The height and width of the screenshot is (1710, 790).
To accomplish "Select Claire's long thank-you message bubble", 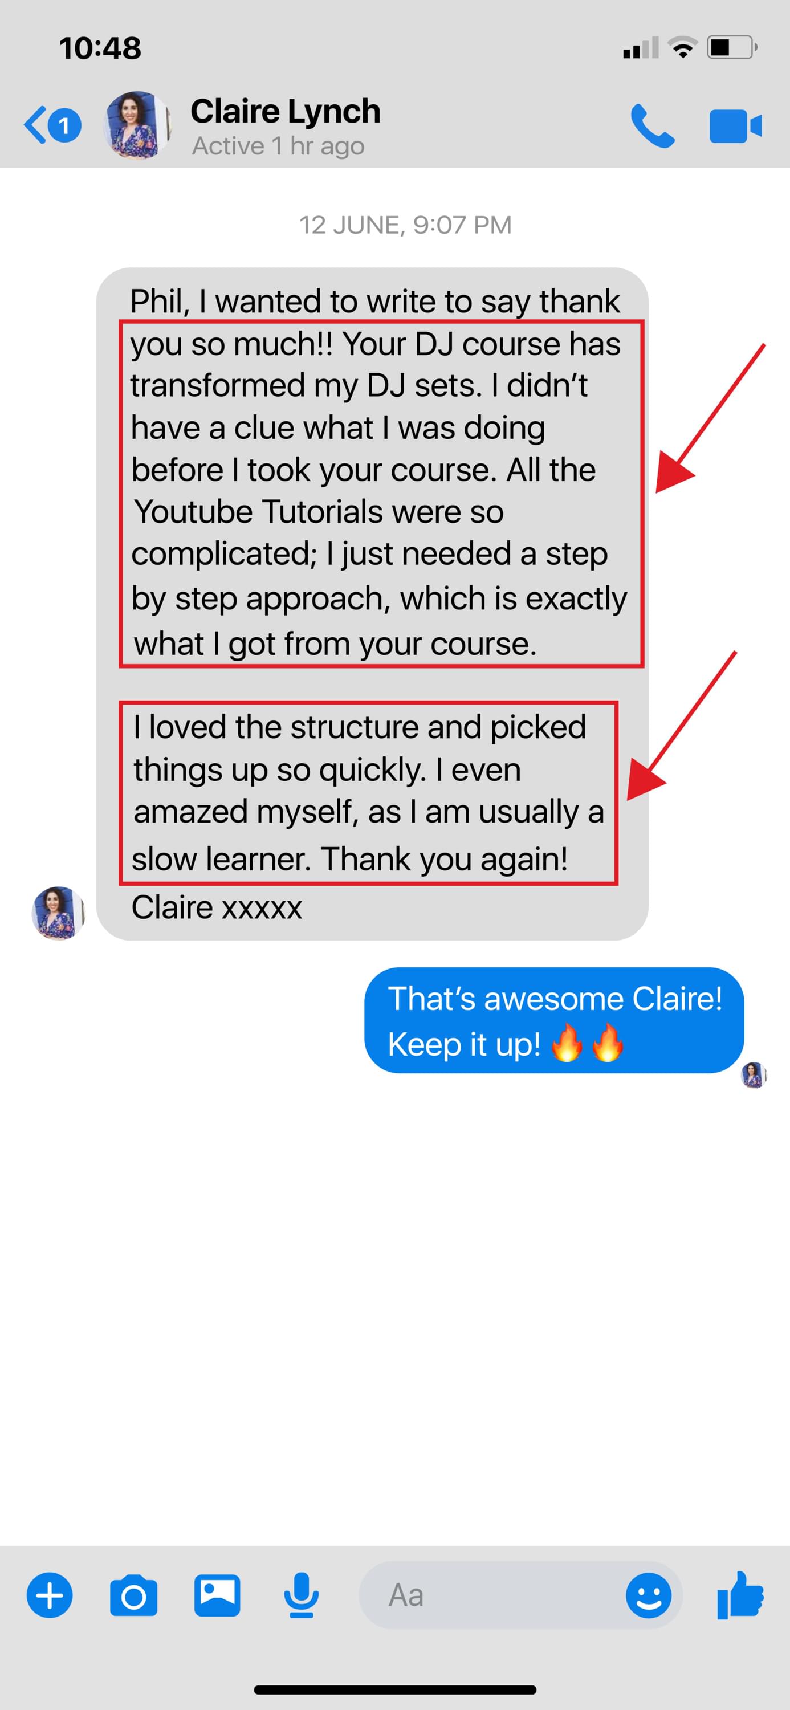I will tap(372, 604).
